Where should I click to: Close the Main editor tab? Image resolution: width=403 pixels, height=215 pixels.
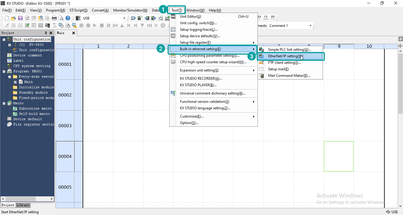pyautogui.click(x=74, y=33)
